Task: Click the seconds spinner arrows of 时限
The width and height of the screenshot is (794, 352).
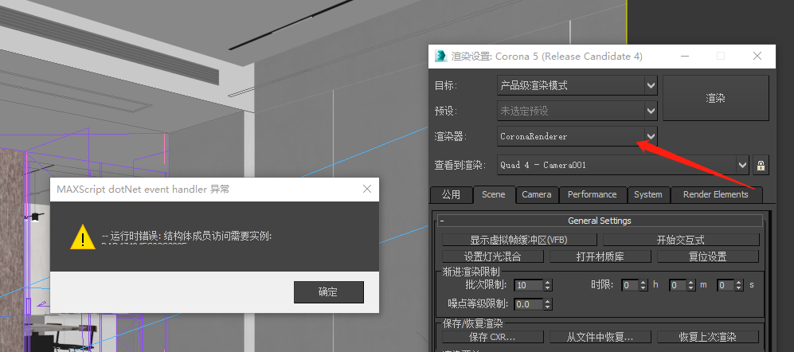Action: (x=739, y=285)
